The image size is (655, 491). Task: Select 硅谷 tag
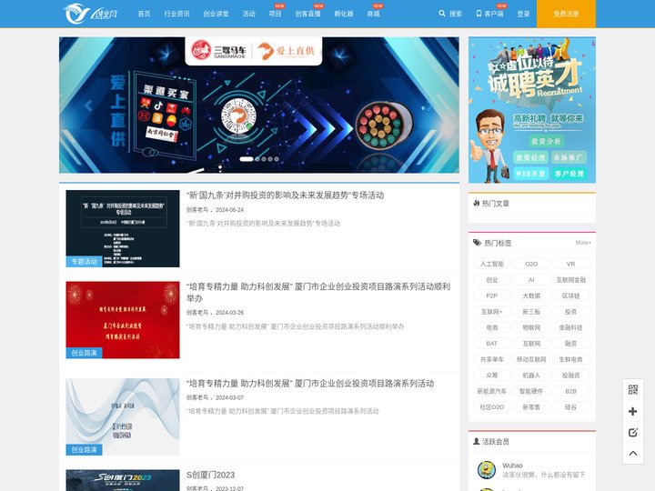point(570,407)
